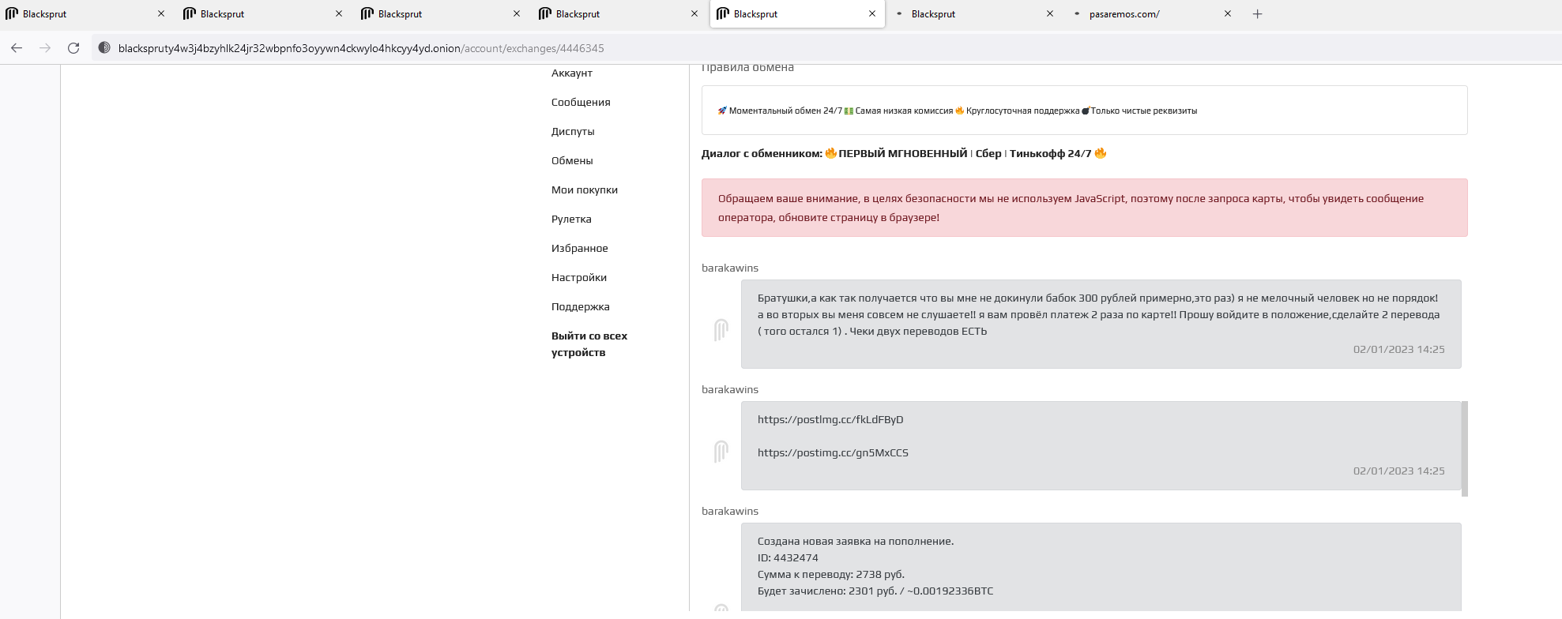
Task: Open Сообщения in the sidebar menu
Action: pyautogui.click(x=581, y=102)
